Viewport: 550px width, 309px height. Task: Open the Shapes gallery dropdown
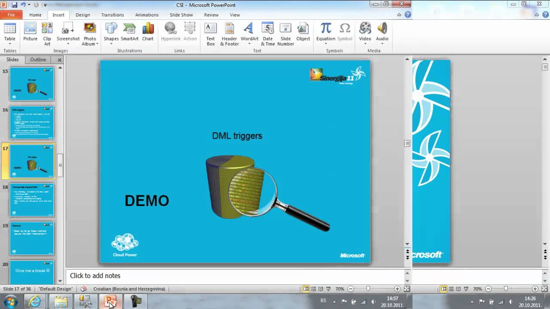pyautogui.click(x=111, y=44)
